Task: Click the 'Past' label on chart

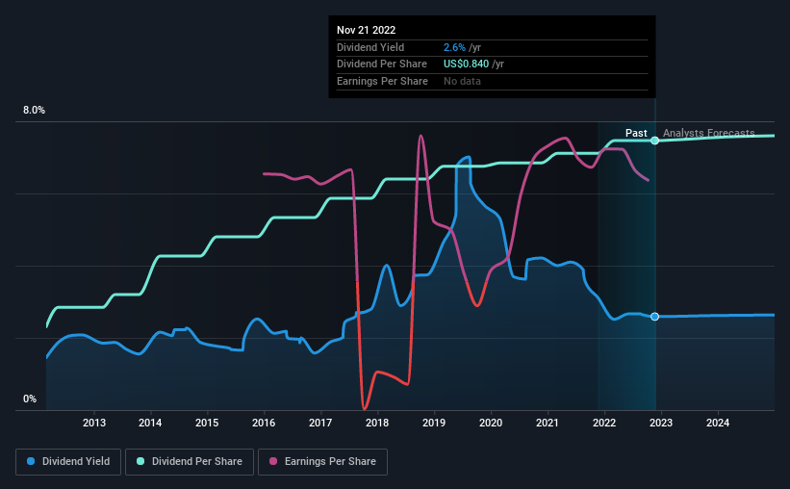Action: [x=636, y=133]
